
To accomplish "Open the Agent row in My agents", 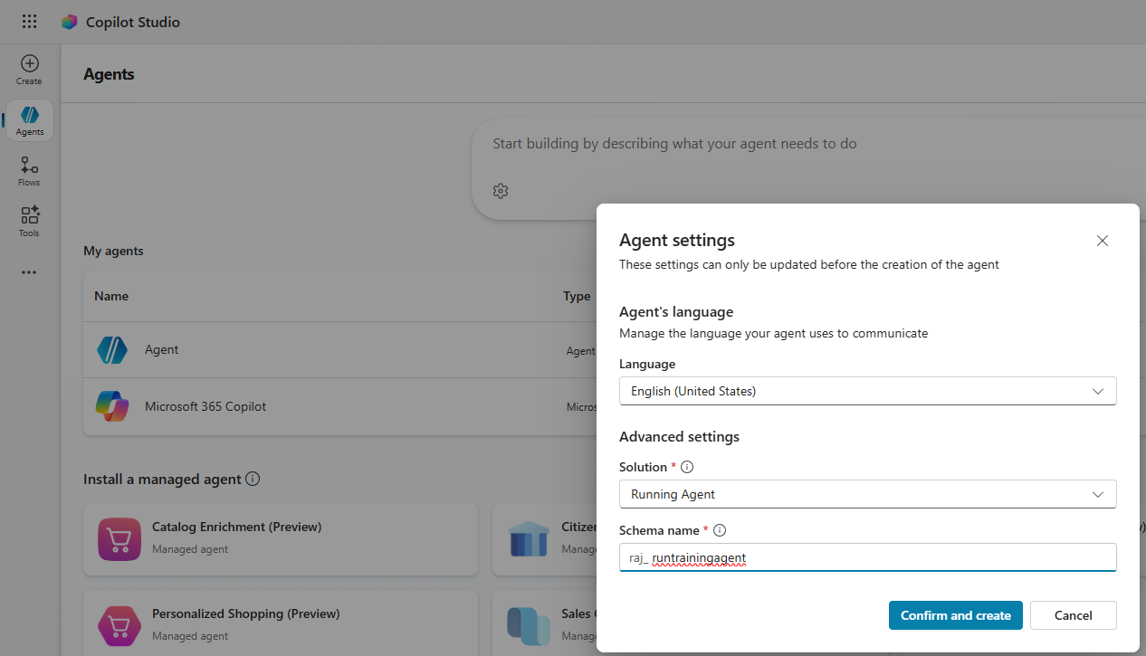I will [162, 350].
